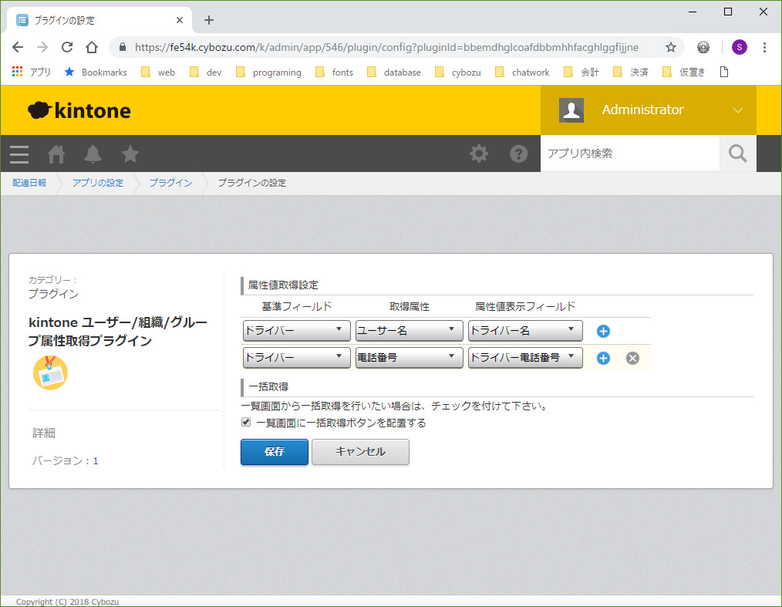The height and width of the screenshot is (607, 782).
Task: Open the browser home page
Action: [x=92, y=47]
